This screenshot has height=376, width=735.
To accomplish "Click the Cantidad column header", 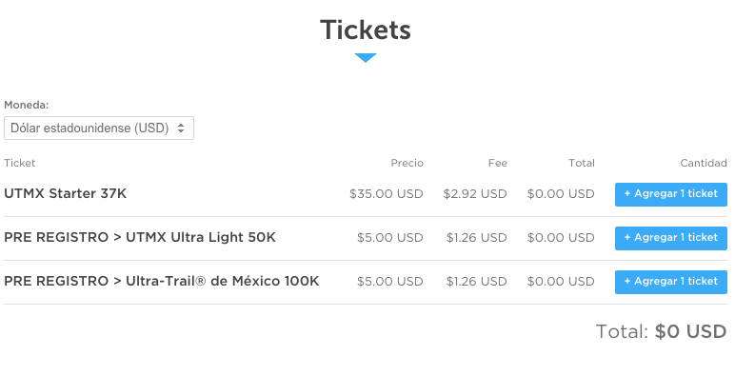I will pyautogui.click(x=704, y=163).
